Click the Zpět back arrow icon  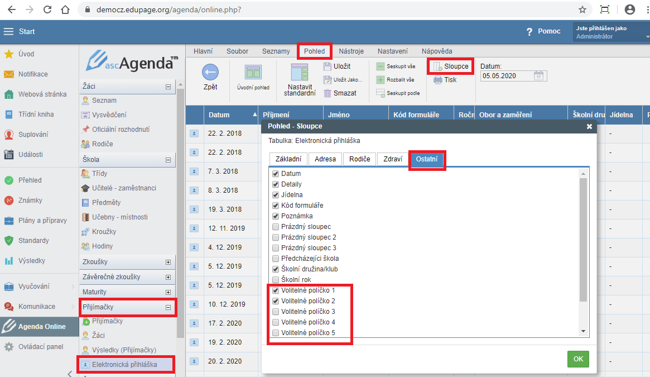click(210, 72)
